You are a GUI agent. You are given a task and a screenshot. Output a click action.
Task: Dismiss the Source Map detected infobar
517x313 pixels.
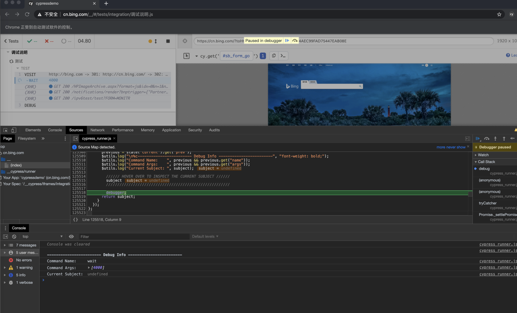(468, 147)
